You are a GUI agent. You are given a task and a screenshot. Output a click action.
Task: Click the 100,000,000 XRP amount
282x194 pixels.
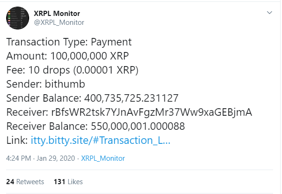(89, 56)
